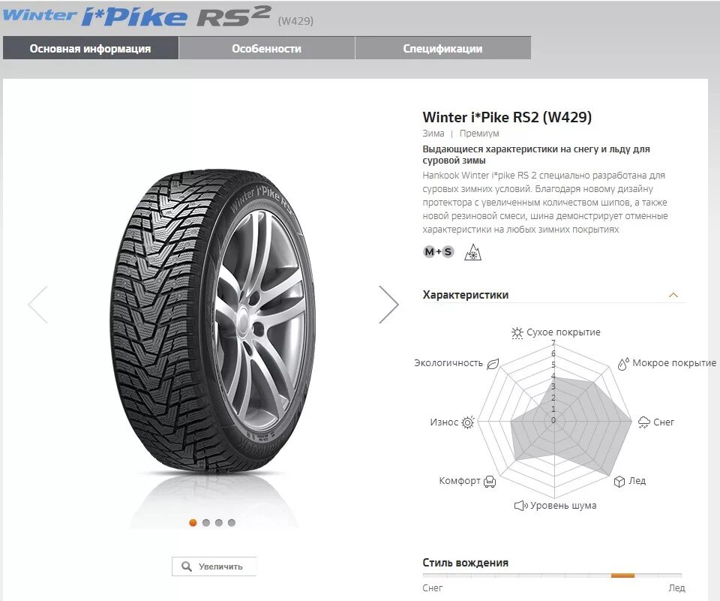Click the comfort seat icon
The image size is (720, 601).
(x=490, y=481)
